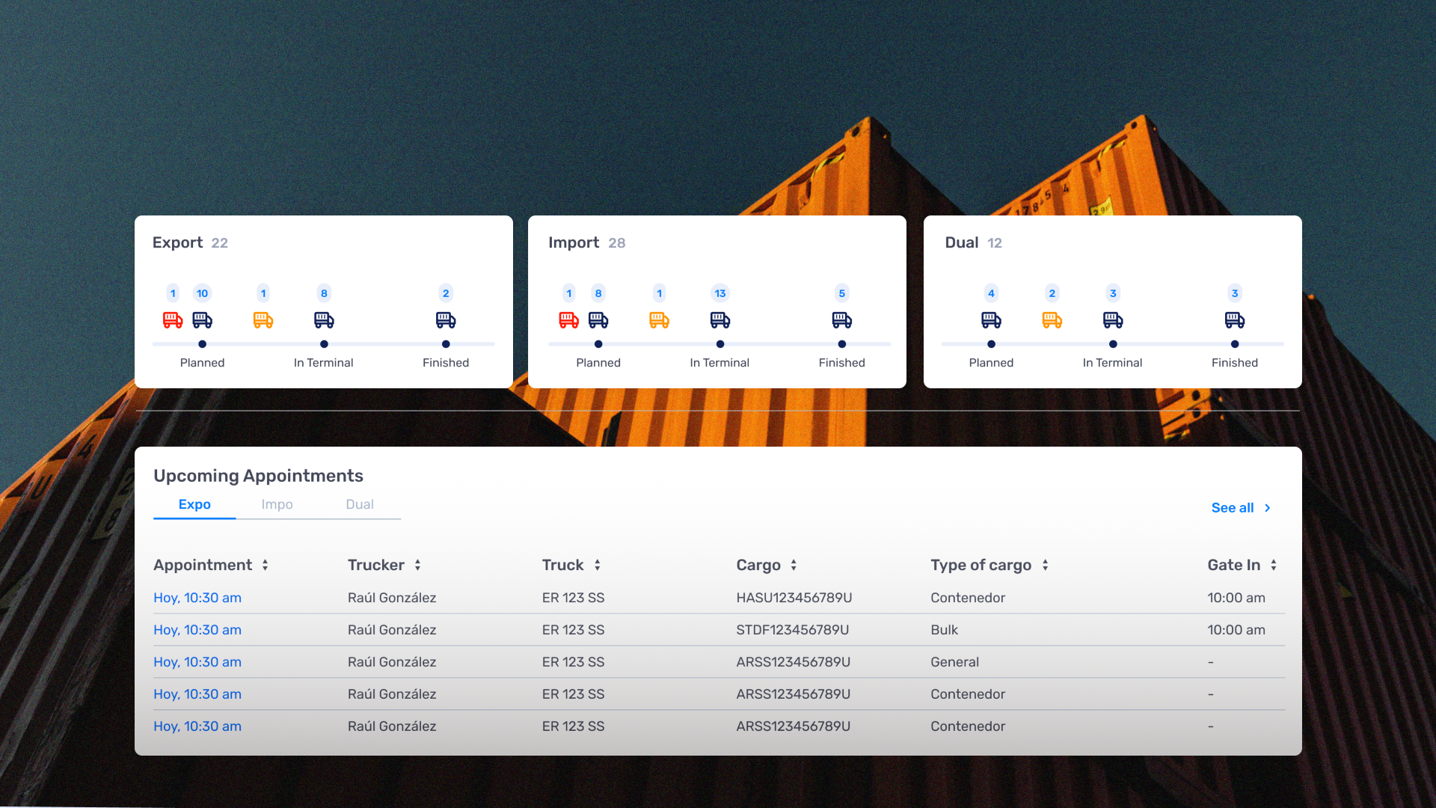Switch to the Dual tab

(x=360, y=504)
